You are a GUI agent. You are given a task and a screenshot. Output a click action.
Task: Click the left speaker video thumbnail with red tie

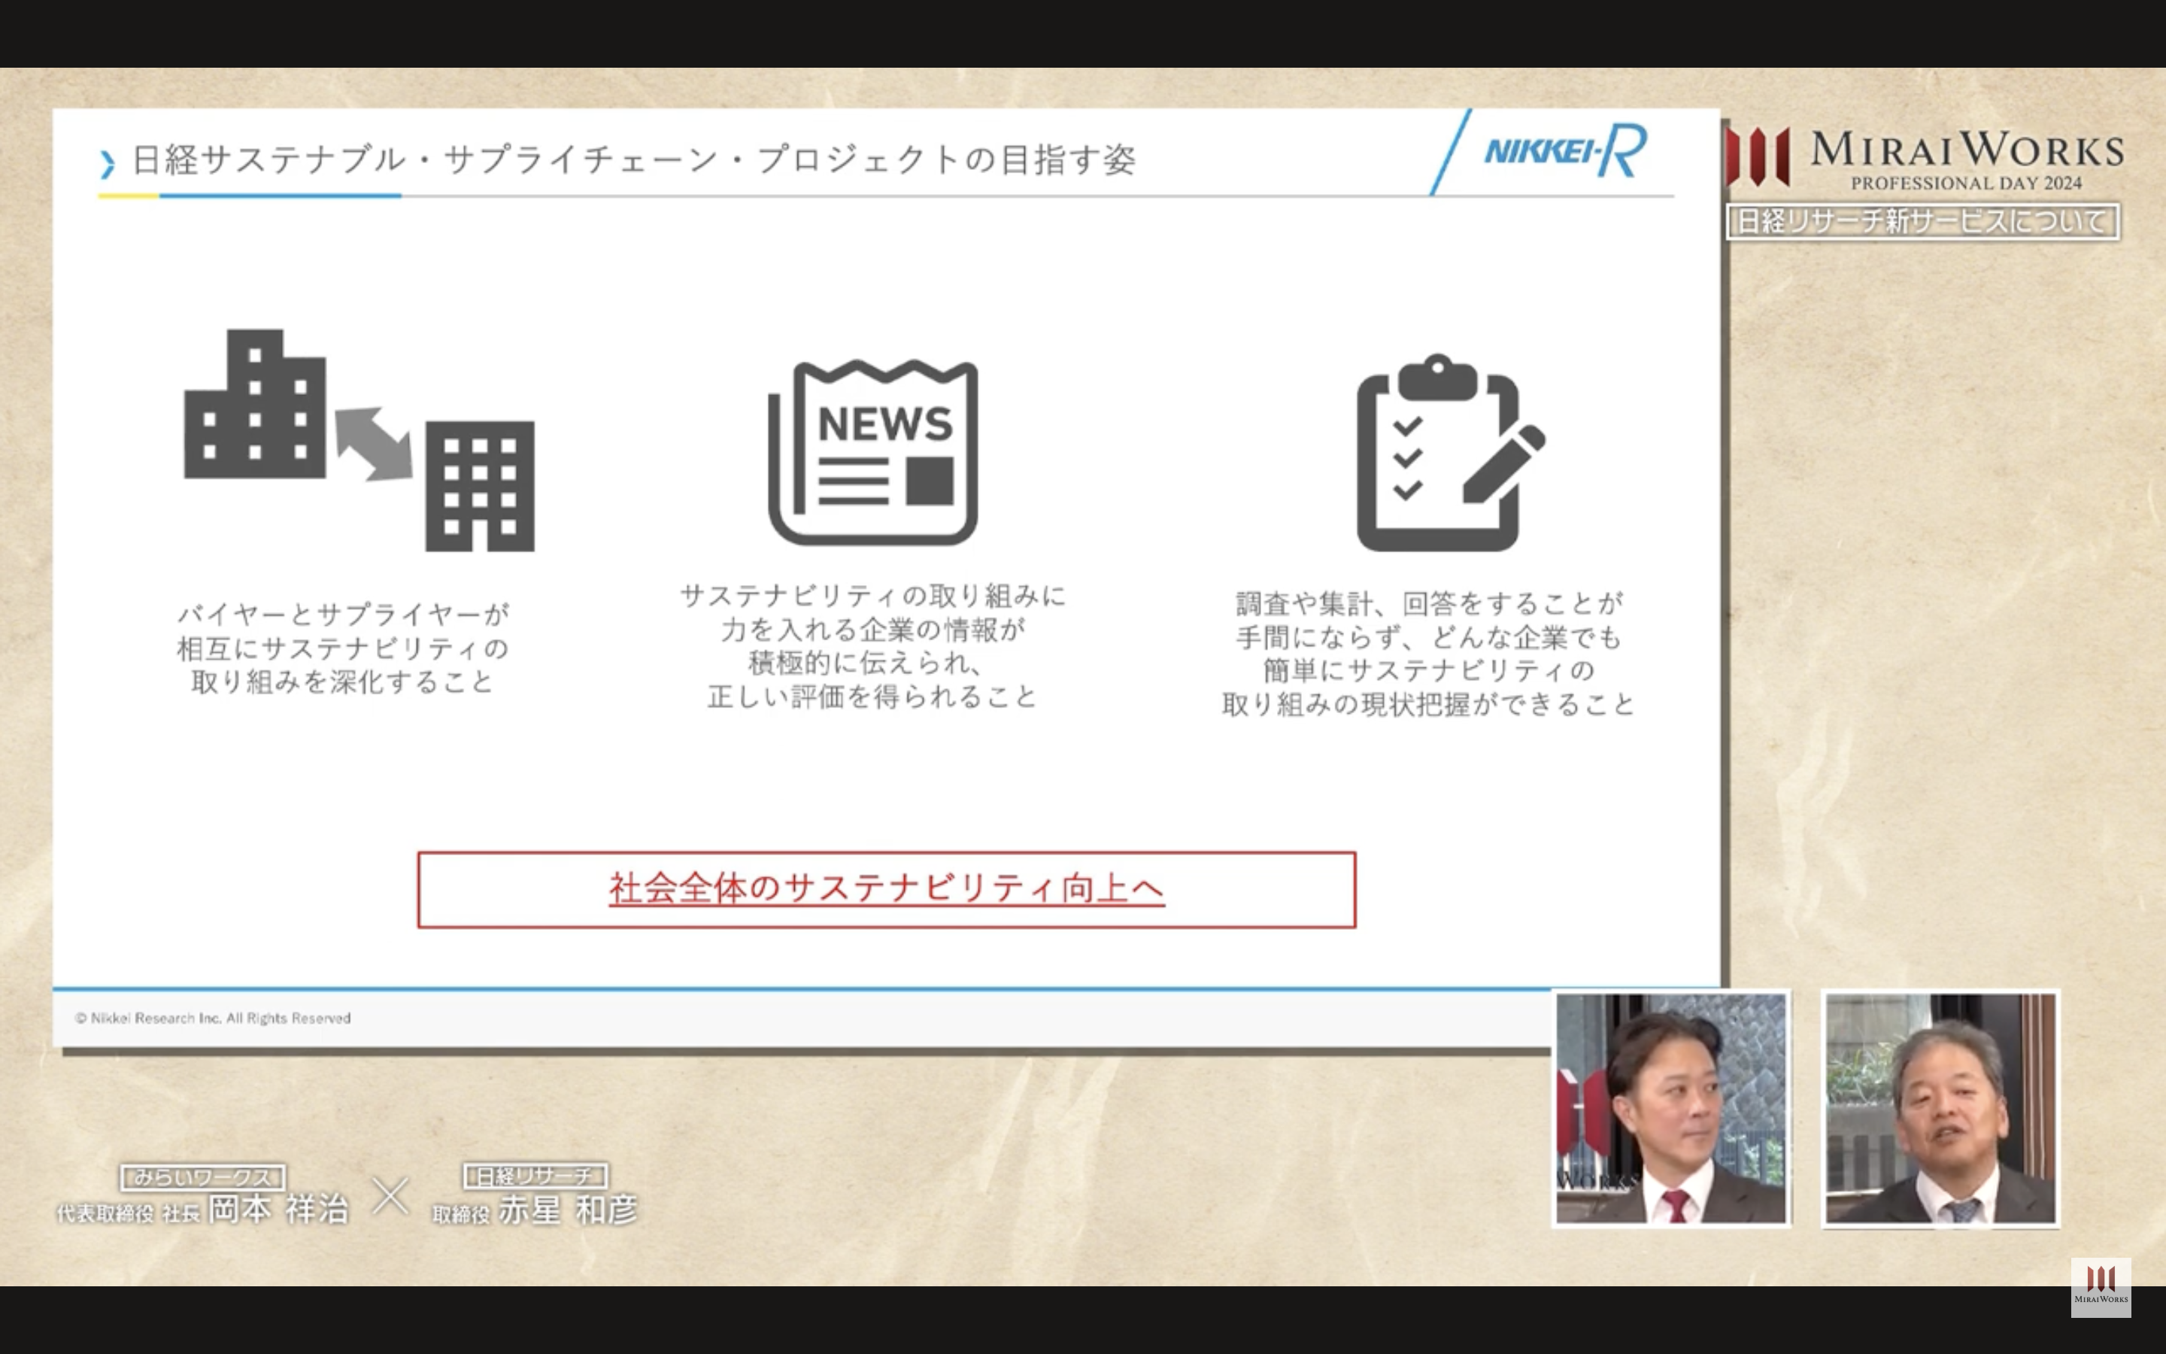[x=1671, y=1109]
